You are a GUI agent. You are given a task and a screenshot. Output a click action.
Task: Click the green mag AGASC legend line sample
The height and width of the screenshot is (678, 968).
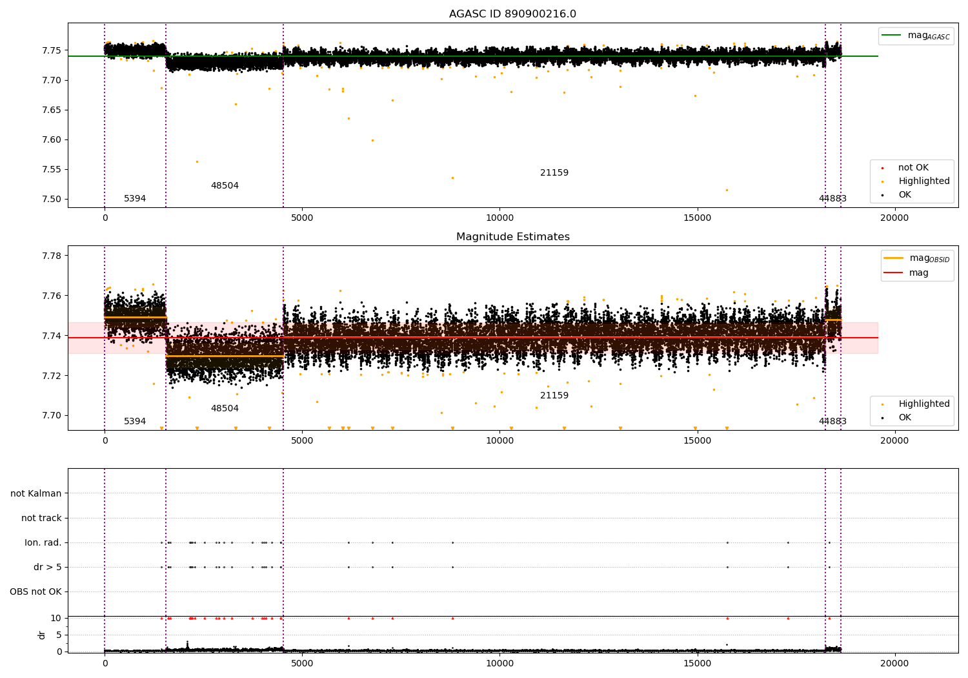892,36
